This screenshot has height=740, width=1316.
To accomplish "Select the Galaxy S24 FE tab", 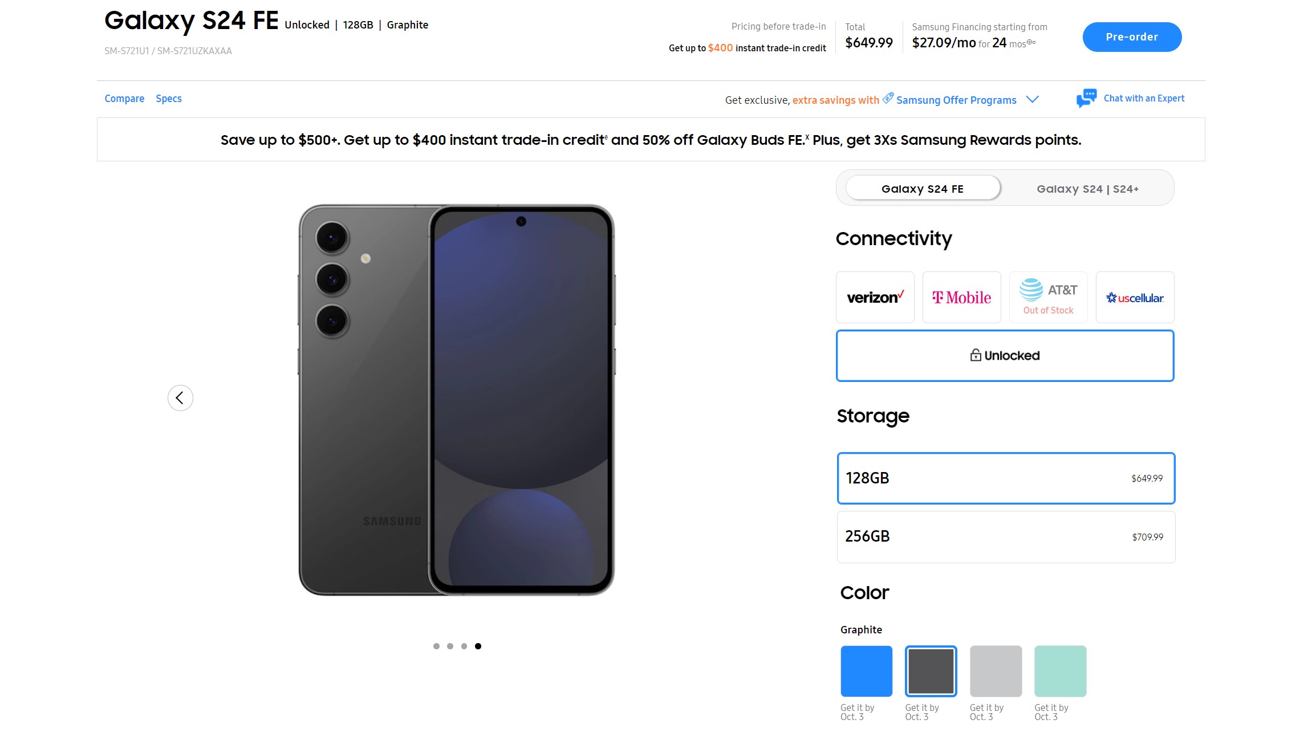I will point(922,188).
